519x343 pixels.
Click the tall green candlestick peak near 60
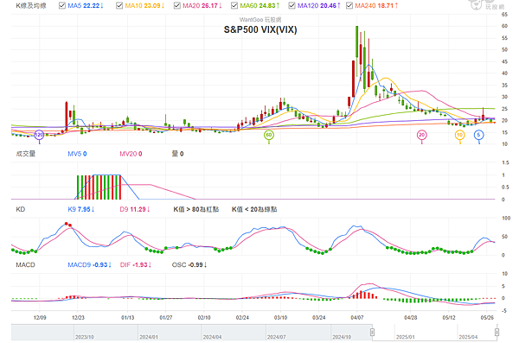click(x=356, y=41)
